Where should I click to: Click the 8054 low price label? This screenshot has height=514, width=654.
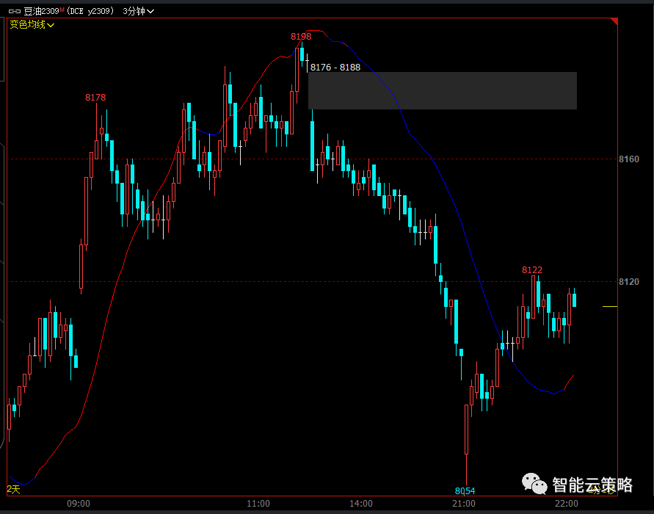465,491
